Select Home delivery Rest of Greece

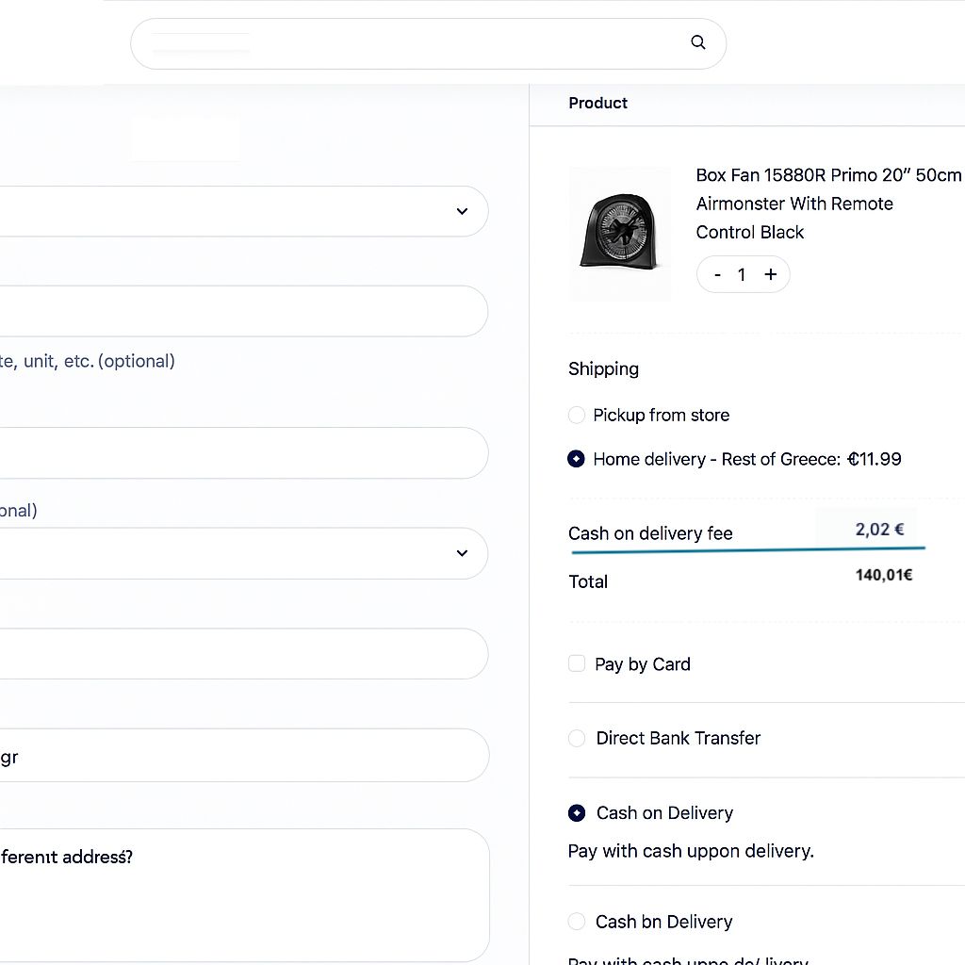point(577,459)
